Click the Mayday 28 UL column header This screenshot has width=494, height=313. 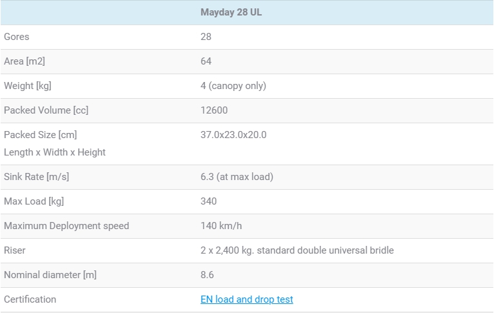[231, 12]
